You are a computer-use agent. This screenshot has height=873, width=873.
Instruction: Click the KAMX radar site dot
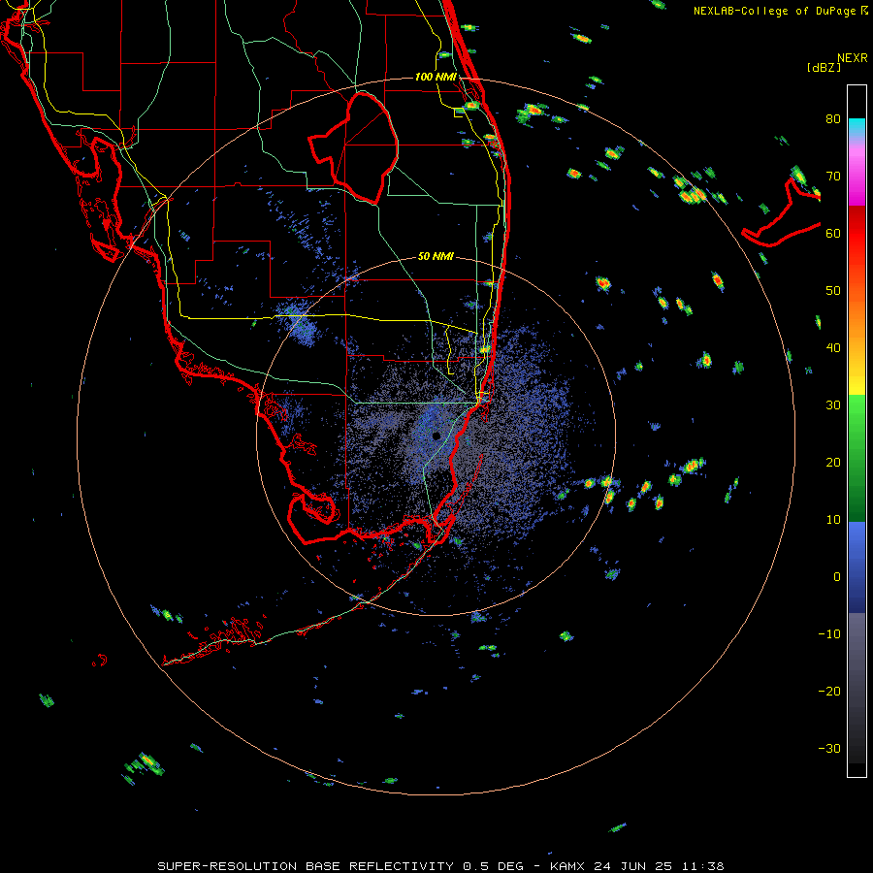(436, 436)
